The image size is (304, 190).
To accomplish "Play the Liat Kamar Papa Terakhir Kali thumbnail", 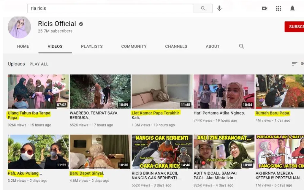I will (162, 91).
